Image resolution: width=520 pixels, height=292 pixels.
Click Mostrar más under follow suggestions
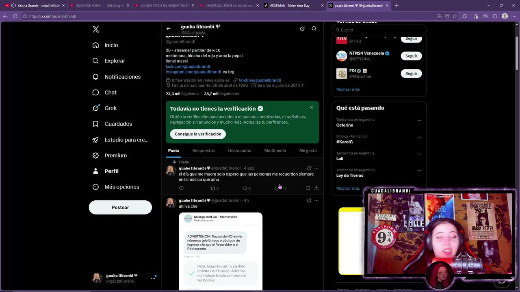point(348,89)
